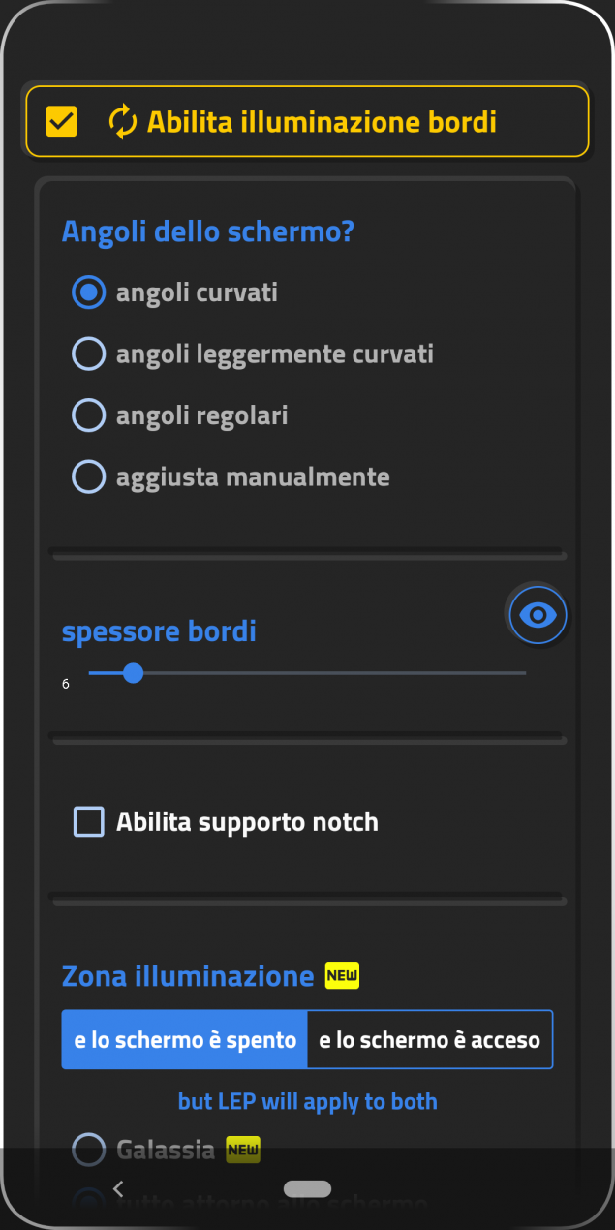Switch to e lo schermo è spento tab

coord(185,1040)
